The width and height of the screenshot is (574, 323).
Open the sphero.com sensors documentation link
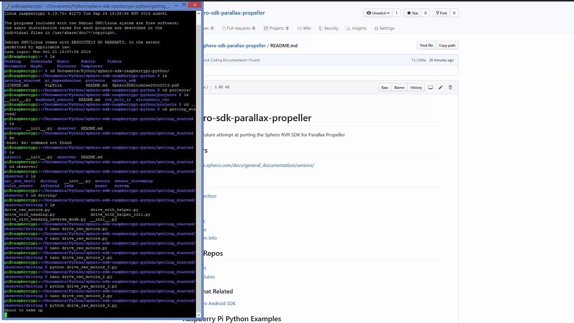click(x=258, y=165)
